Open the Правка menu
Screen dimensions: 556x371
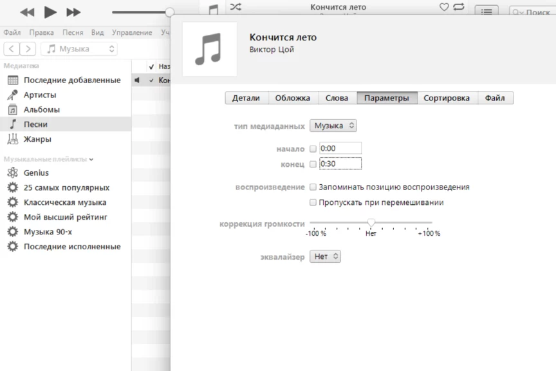click(41, 32)
